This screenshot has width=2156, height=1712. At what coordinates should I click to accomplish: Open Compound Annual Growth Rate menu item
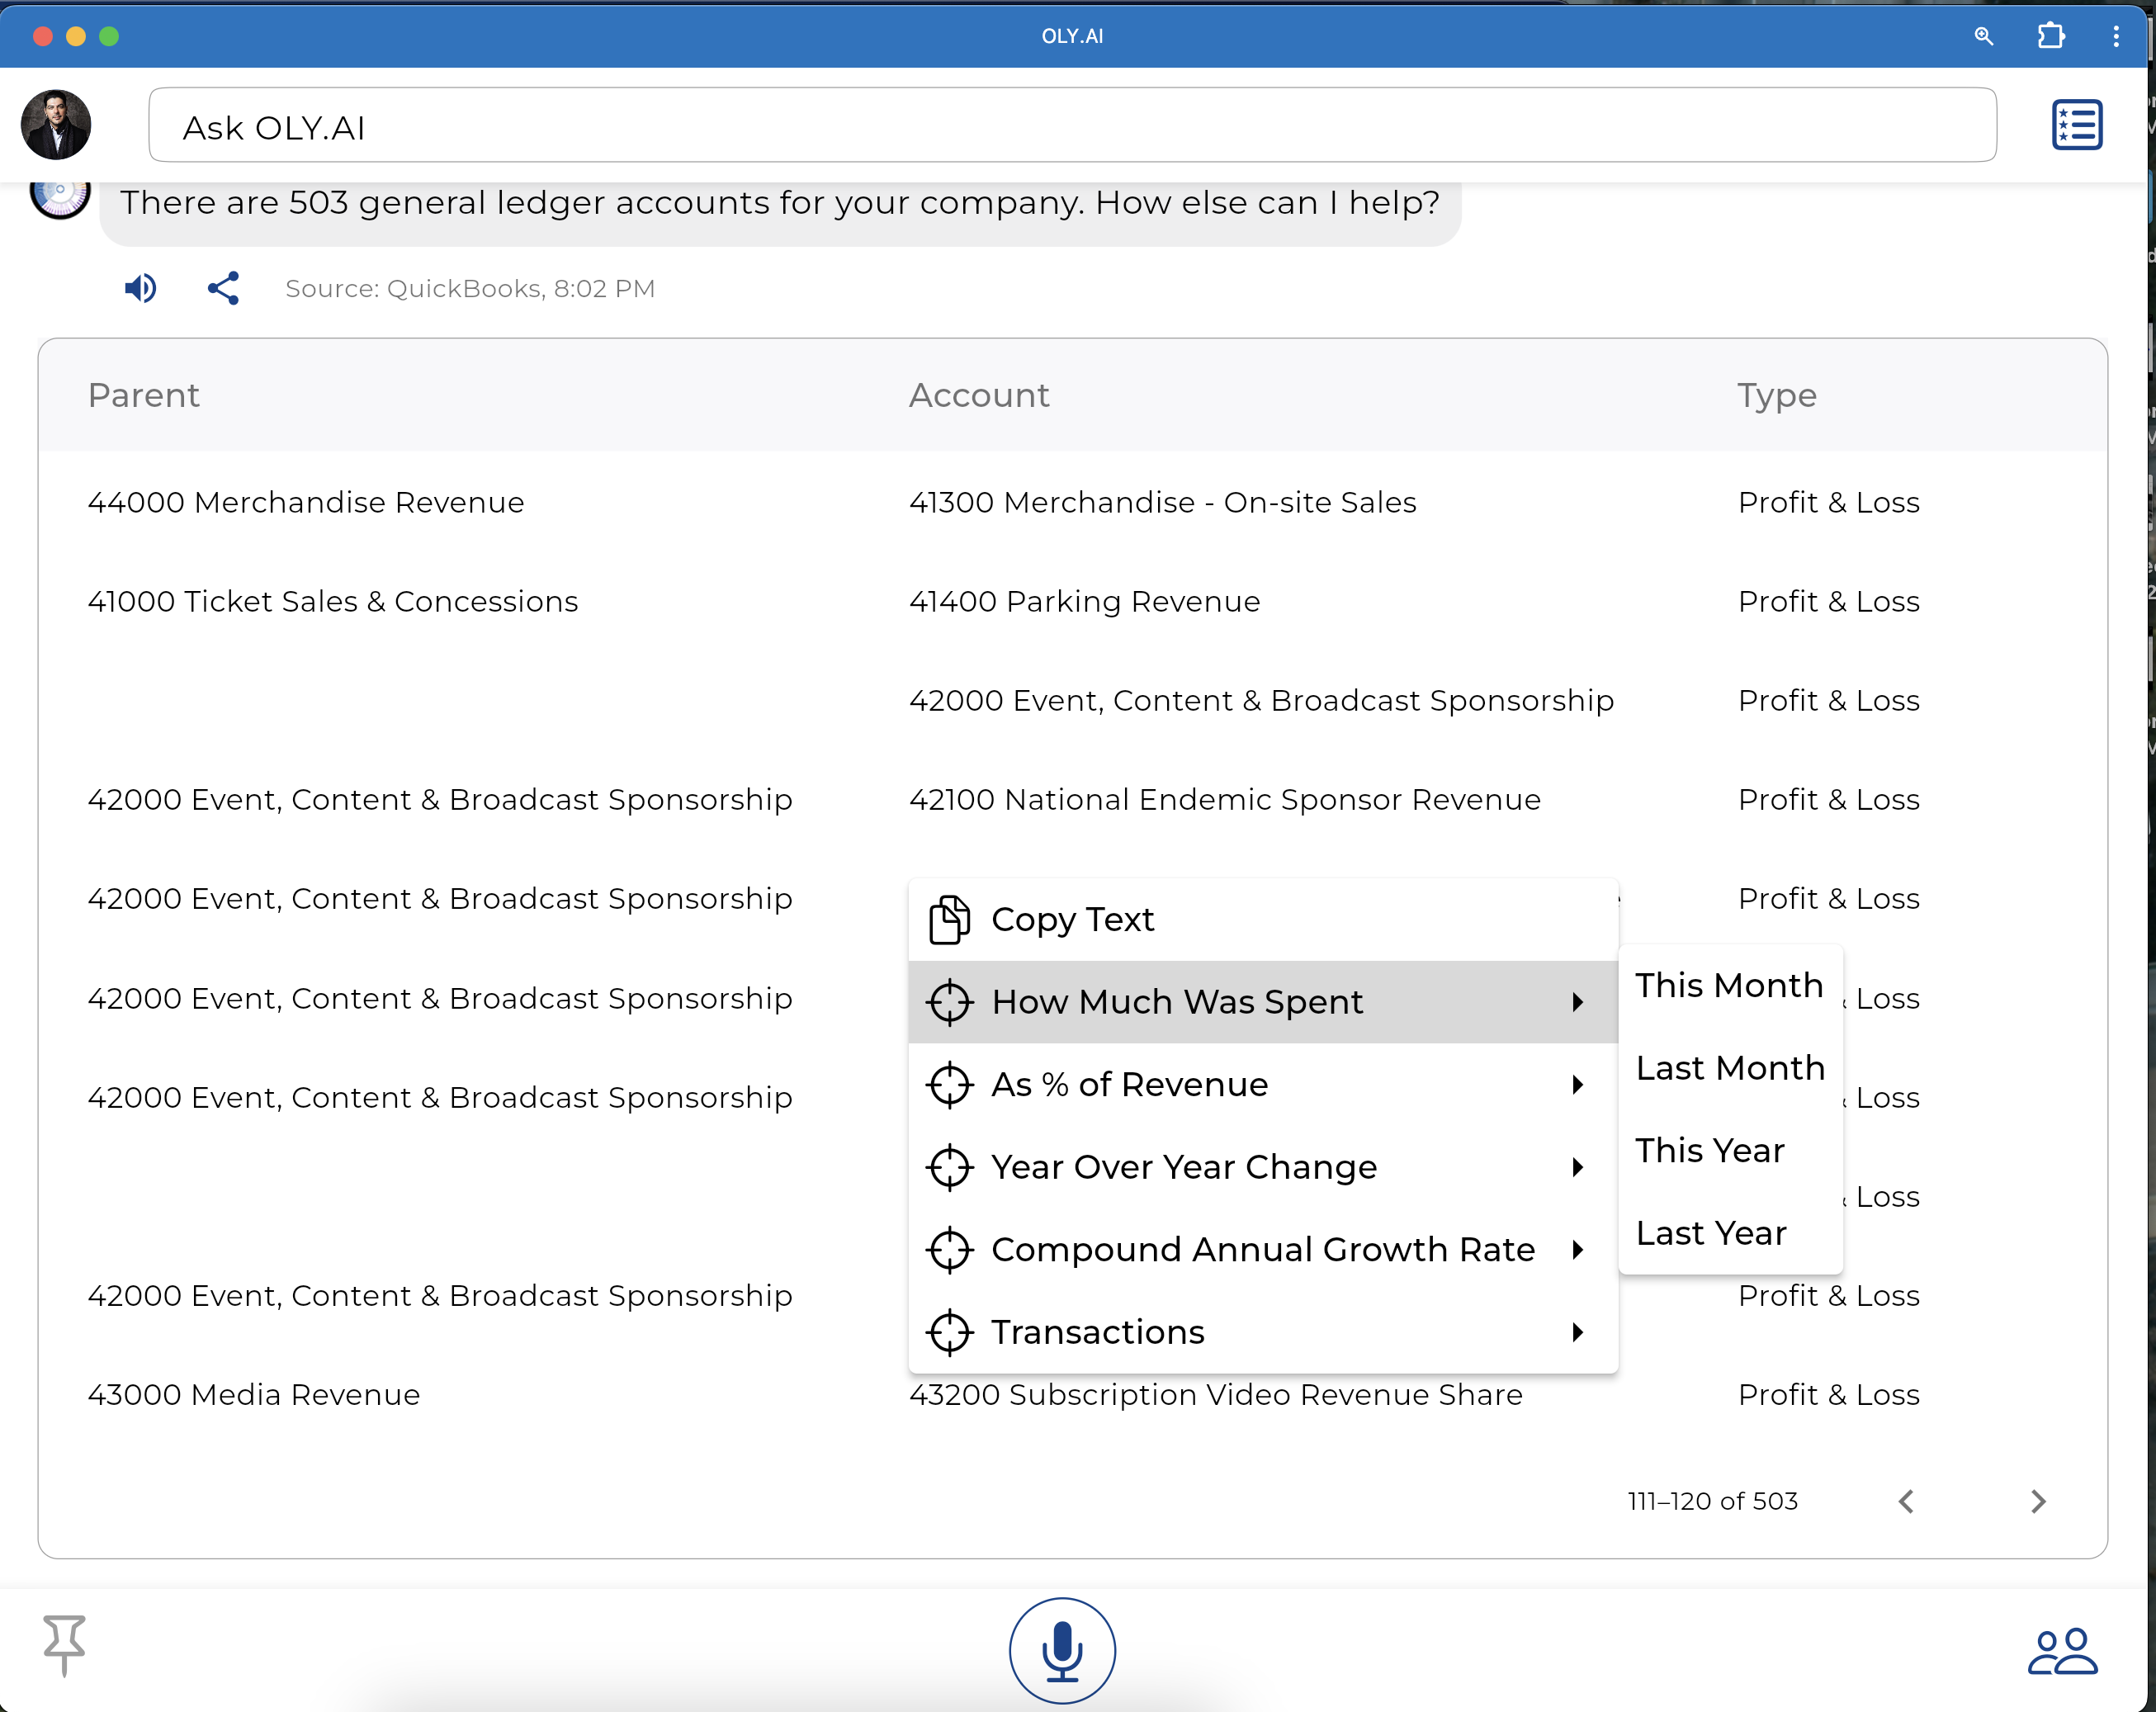click(x=1262, y=1249)
